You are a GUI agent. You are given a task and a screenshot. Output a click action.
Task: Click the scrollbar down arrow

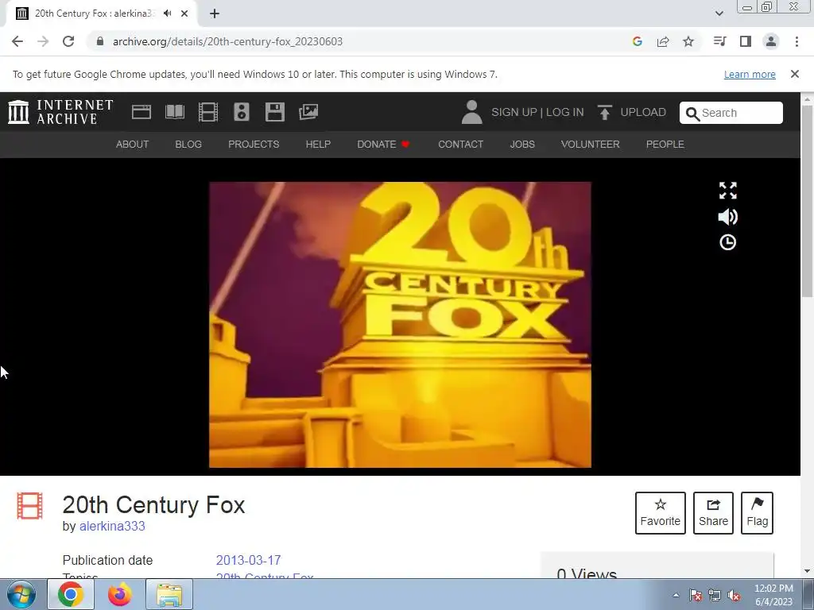pyautogui.click(x=808, y=572)
